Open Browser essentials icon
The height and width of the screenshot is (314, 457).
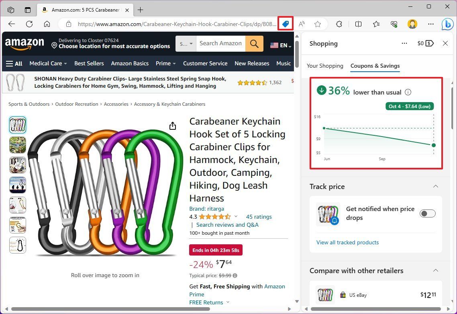coord(394,24)
